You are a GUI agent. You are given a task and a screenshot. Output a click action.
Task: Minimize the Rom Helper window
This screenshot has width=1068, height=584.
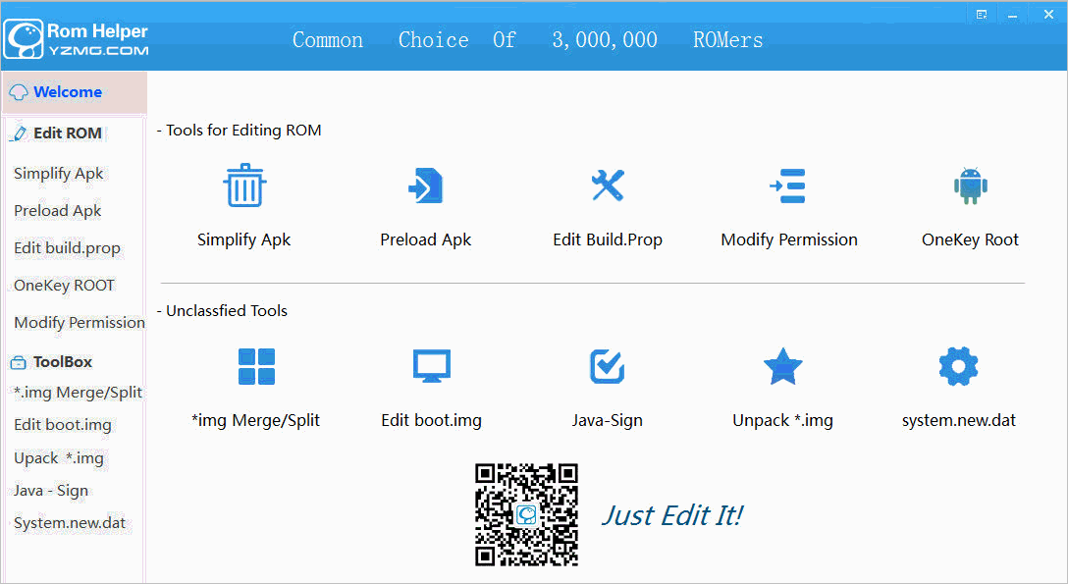[1013, 15]
